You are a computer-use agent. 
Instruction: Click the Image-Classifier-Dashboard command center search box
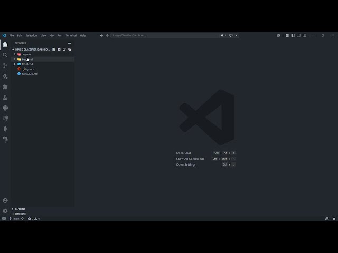click(165, 35)
